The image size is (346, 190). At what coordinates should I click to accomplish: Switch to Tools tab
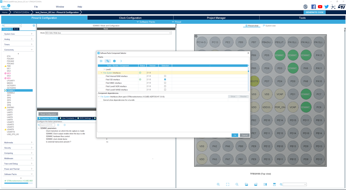pos(302,18)
